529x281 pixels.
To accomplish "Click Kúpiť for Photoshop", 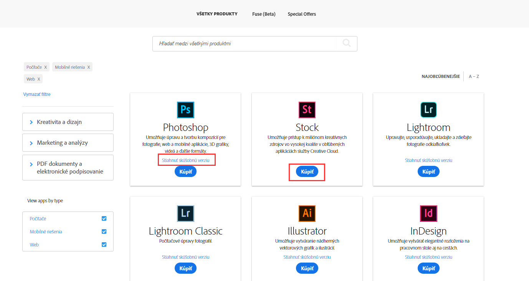I will (x=185, y=171).
